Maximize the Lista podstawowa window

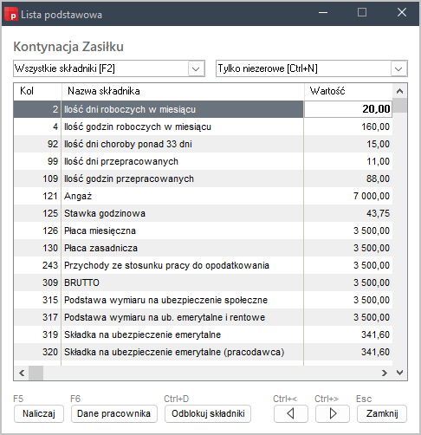point(362,12)
